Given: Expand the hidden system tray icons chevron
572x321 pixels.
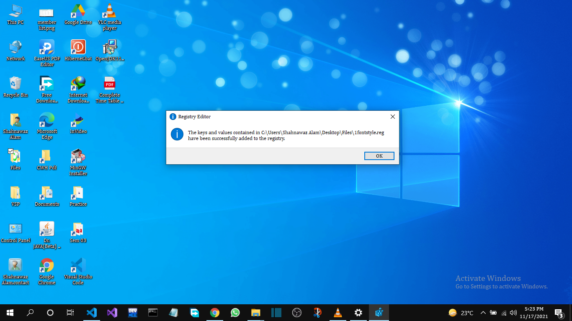Looking at the screenshot, I should pos(483,313).
